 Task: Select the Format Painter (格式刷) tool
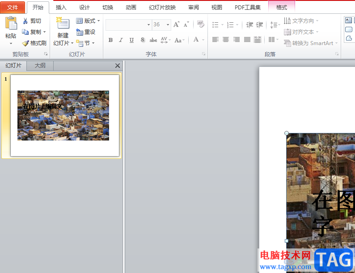pos(34,43)
